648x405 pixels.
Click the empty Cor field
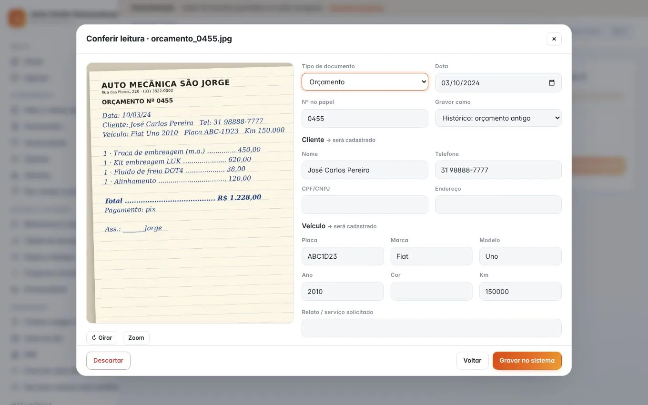pos(432,292)
